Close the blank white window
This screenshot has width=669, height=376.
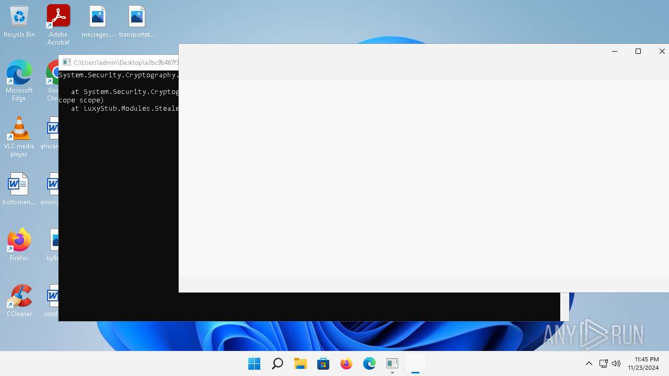coord(662,51)
